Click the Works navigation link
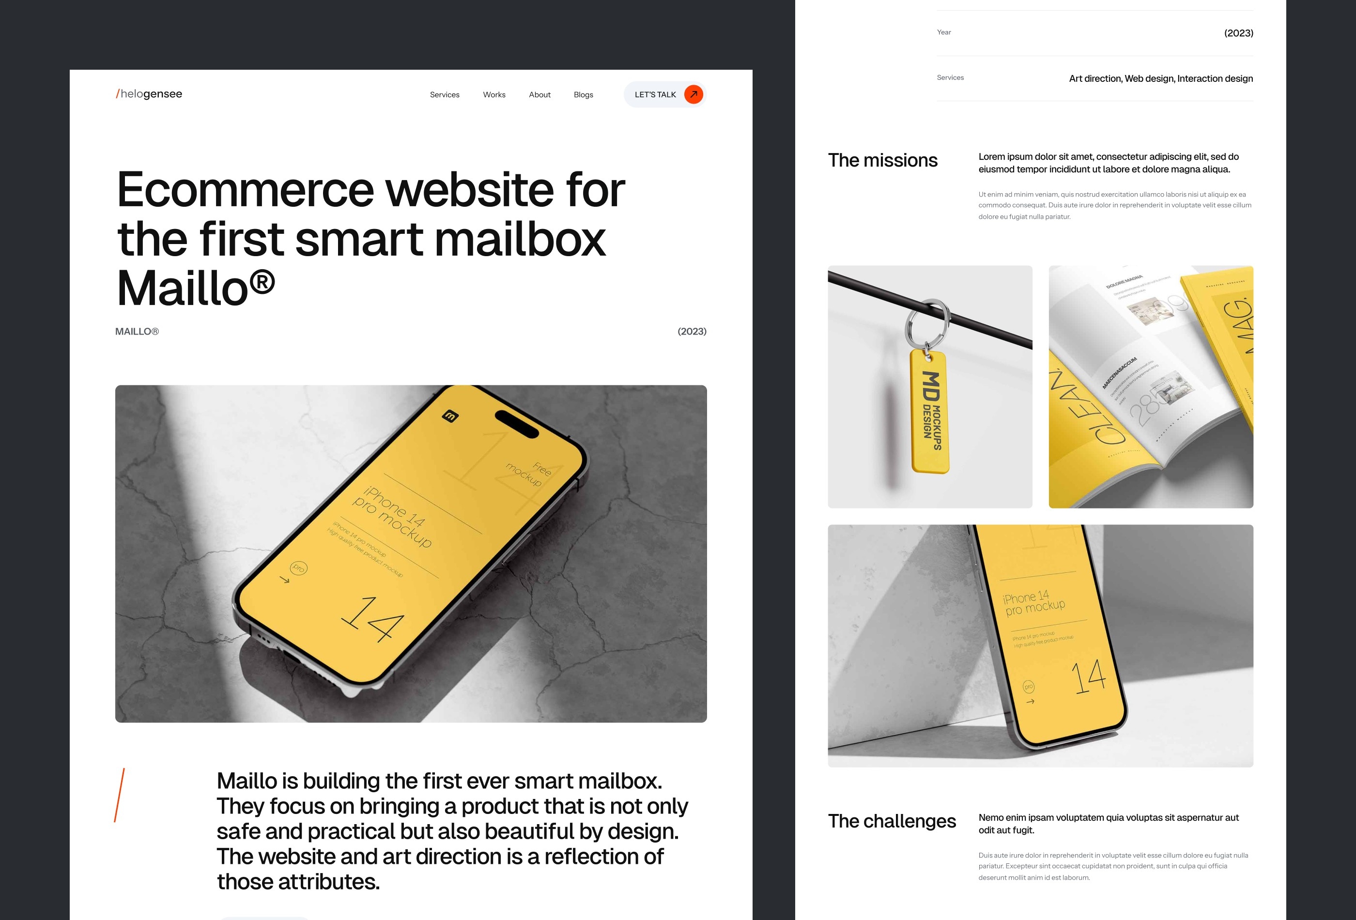The width and height of the screenshot is (1356, 920). coord(495,94)
